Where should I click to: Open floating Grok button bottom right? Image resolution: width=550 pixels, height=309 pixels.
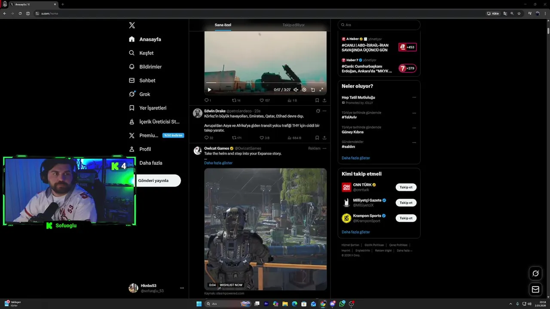coord(535,273)
